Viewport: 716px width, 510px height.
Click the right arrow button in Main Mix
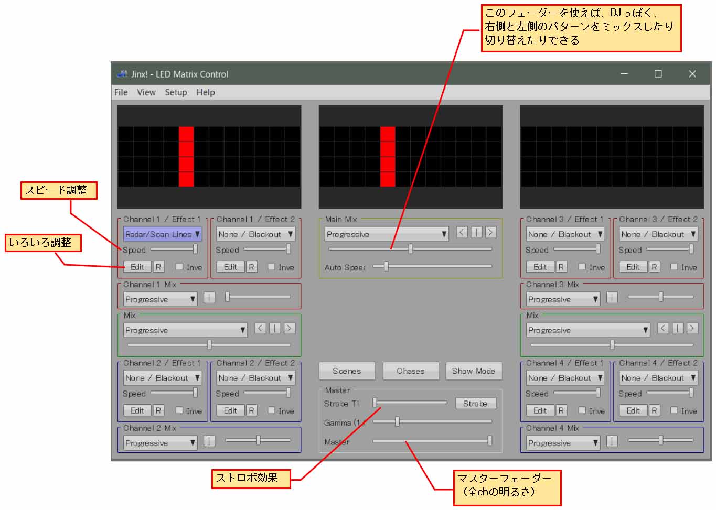point(490,232)
